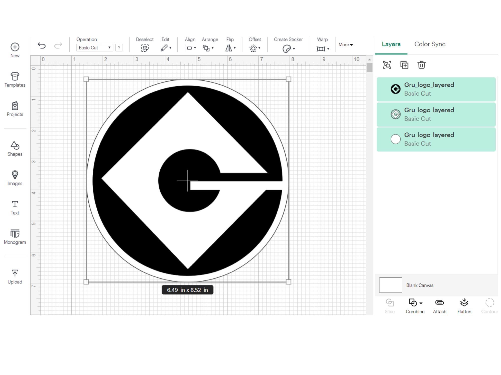The height and width of the screenshot is (375, 501).
Task: Deselect the middle Gru_logo_layered layer
Action: tap(436, 114)
